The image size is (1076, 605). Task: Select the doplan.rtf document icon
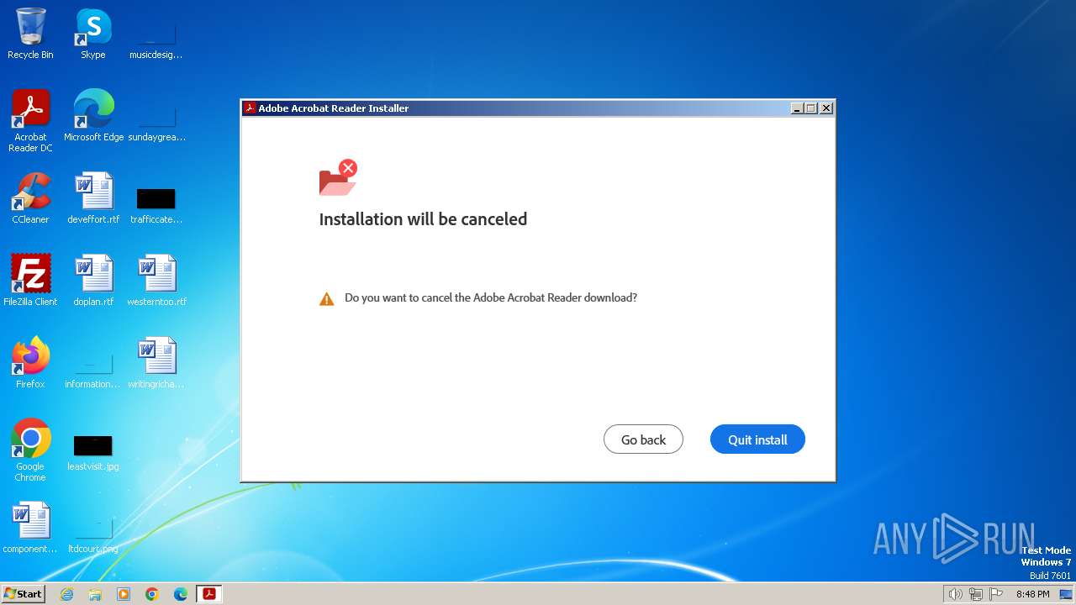coord(93,281)
